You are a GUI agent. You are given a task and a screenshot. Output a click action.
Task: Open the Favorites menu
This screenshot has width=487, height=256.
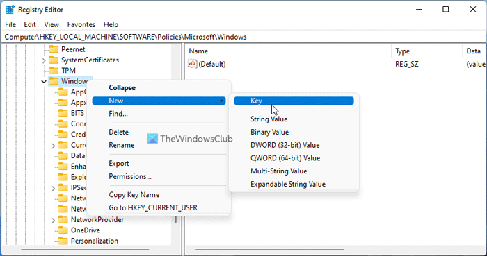coord(81,24)
